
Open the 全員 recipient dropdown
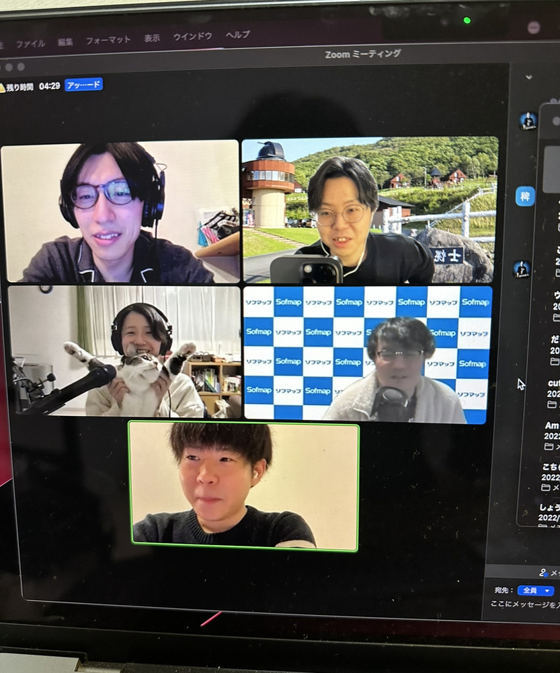[535, 590]
